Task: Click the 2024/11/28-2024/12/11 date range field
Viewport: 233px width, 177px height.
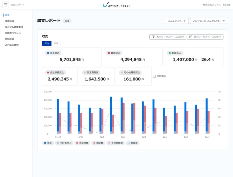Action: tap(209, 21)
